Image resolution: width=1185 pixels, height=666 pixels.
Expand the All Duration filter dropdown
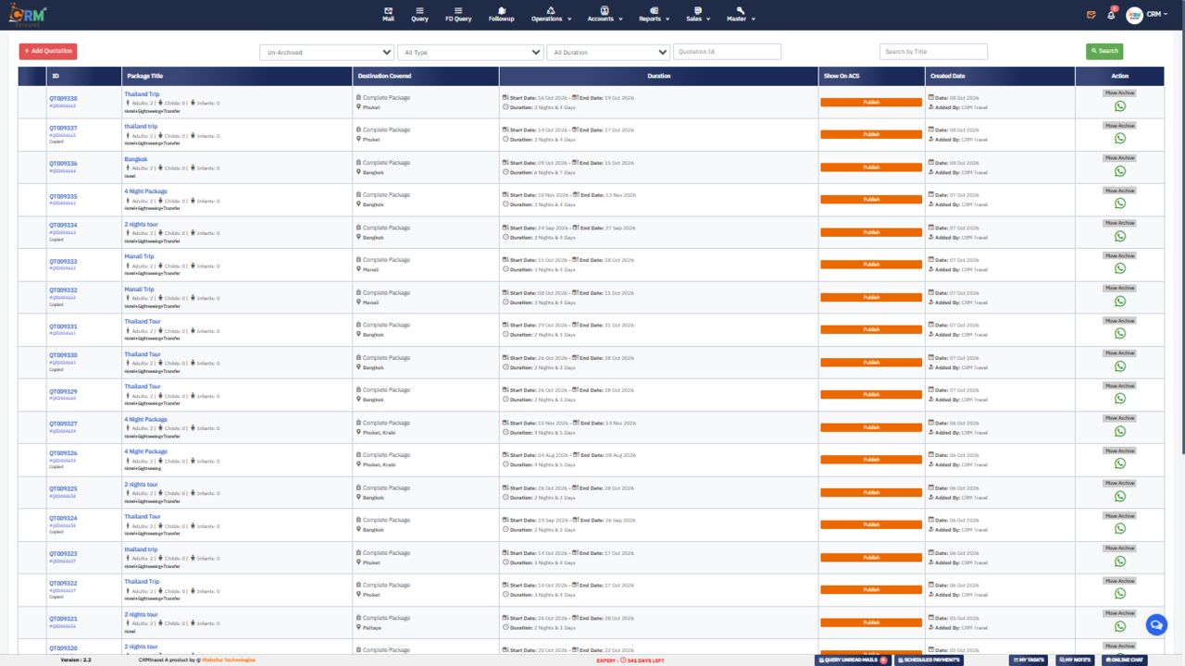(x=608, y=52)
